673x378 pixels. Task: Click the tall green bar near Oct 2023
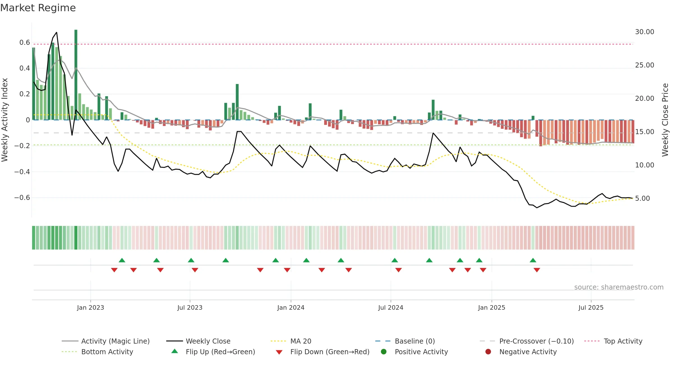point(237,102)
